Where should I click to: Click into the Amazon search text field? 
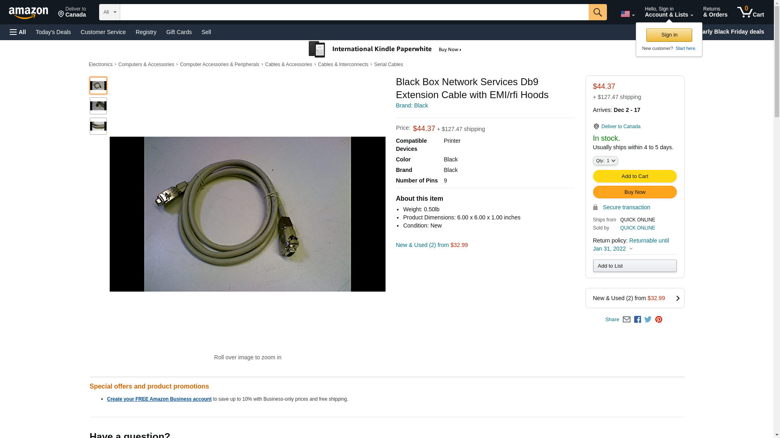tap(353, 12)
